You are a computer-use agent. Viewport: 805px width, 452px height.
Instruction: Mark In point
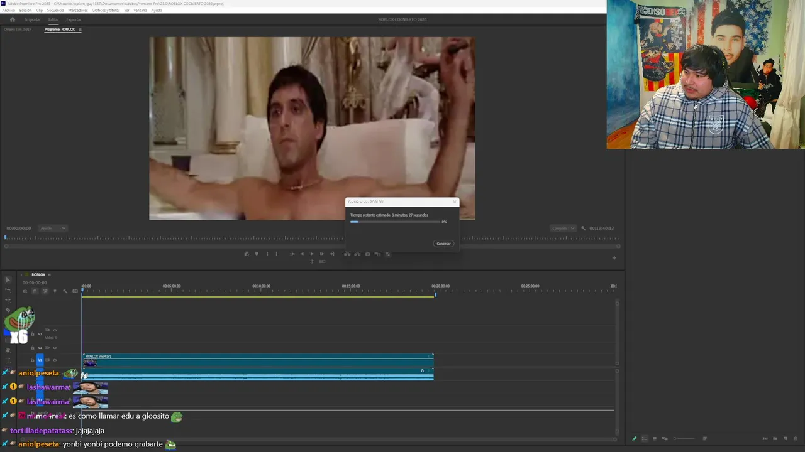click(267, 254)
